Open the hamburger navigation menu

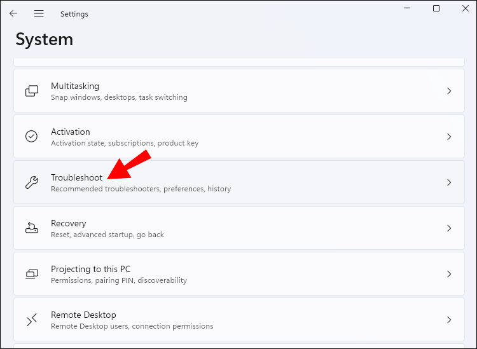click(39, 13)
